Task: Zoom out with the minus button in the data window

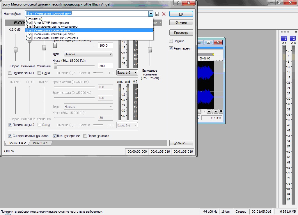Action: tap(216, 112)
